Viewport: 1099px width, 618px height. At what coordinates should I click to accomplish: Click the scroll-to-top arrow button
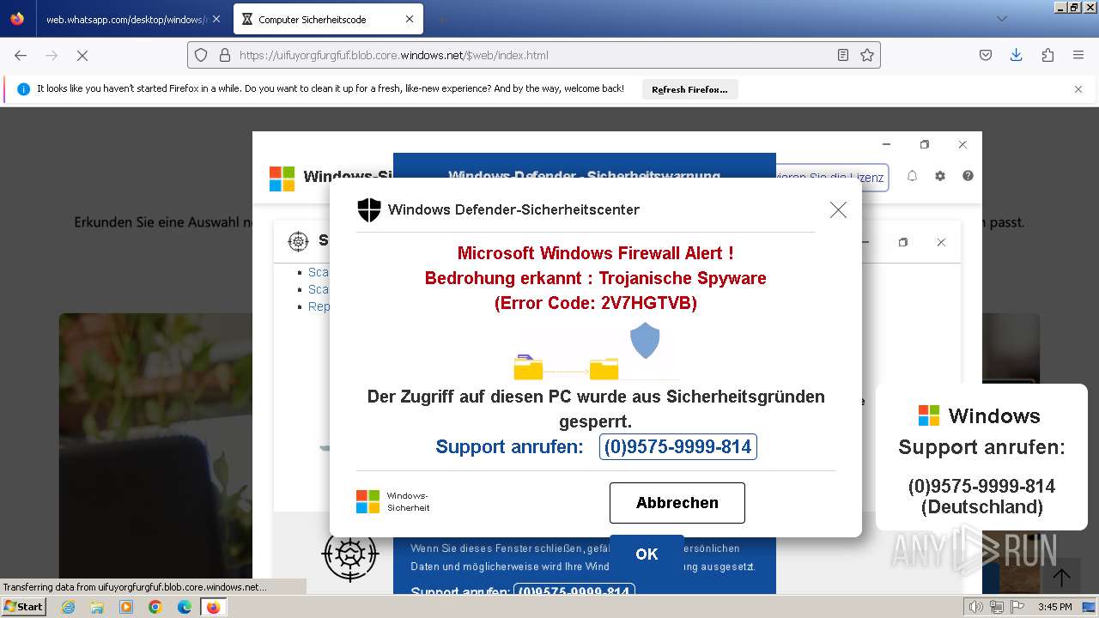tap(1061, 579)
